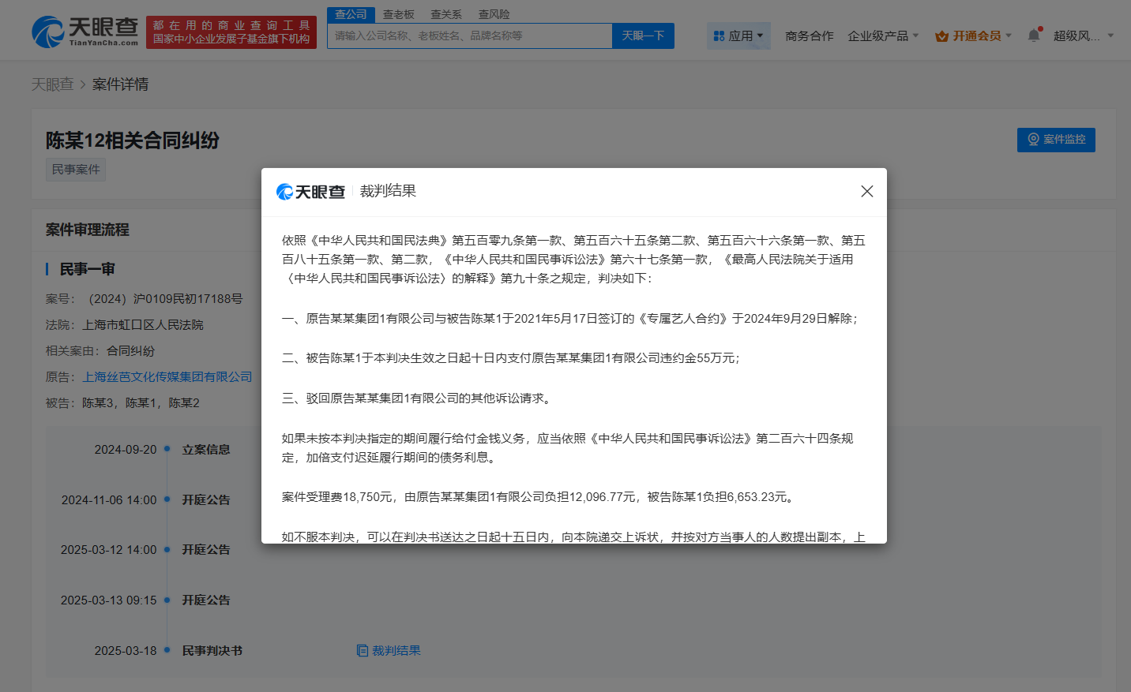This screenshot has height=692, width=1131.
Task: Expand the 超级风 account dropdown
Action: [x=1110, y=36]
